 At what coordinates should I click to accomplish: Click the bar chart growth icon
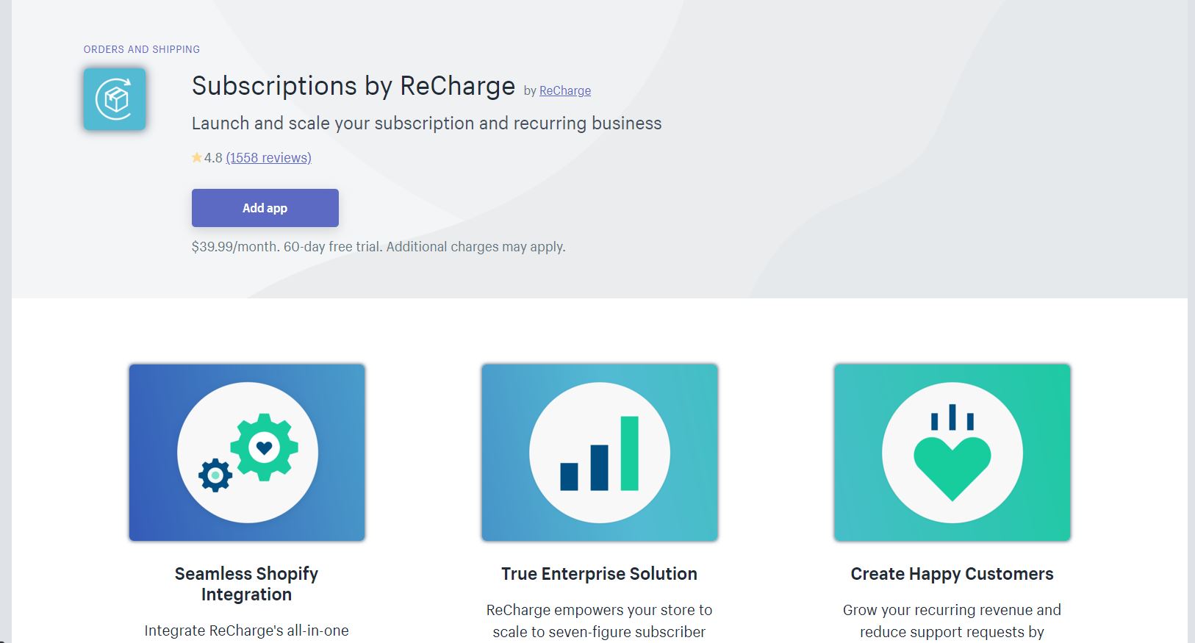tap(600, 453)
